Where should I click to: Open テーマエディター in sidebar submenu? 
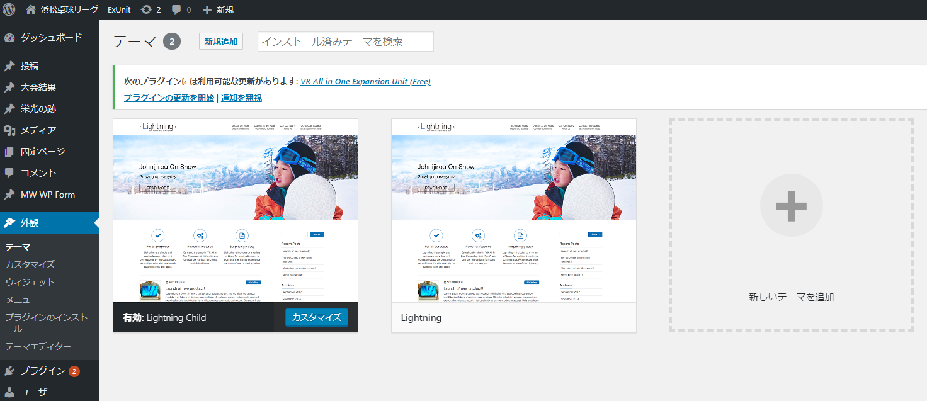38,346
